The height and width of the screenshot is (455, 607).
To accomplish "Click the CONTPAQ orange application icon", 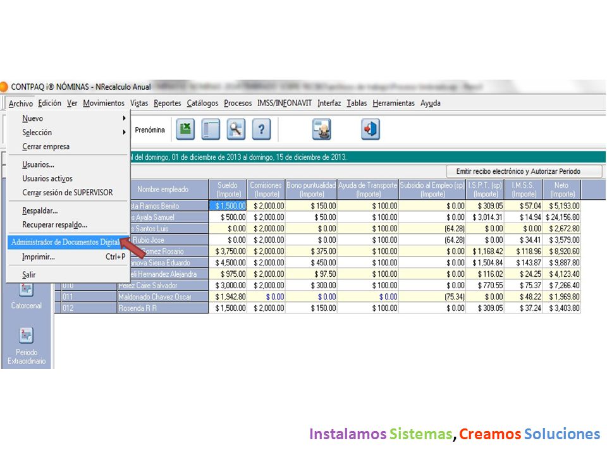I will pos(4,87).
